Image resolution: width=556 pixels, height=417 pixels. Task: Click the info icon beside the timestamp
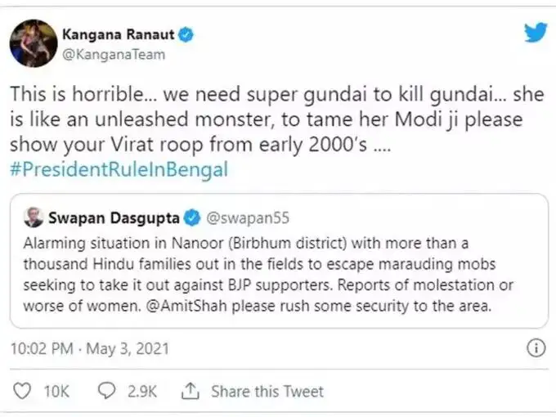click(x=536, y=347)
